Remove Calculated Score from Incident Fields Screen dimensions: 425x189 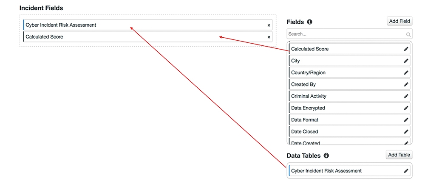[269, 37]
